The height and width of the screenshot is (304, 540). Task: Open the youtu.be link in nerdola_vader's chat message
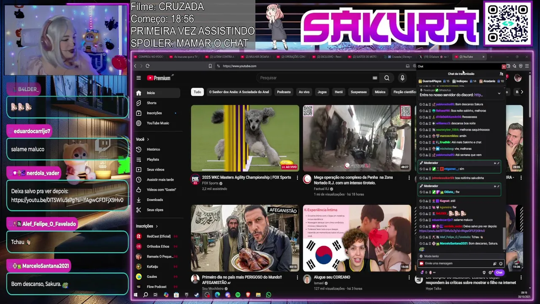click(452, 231)
